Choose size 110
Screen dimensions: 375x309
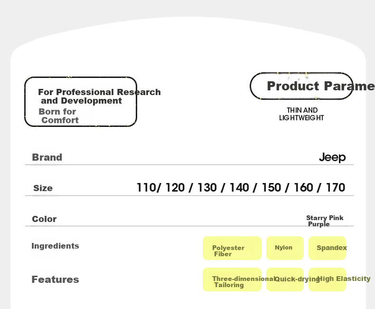coord(146,188)
